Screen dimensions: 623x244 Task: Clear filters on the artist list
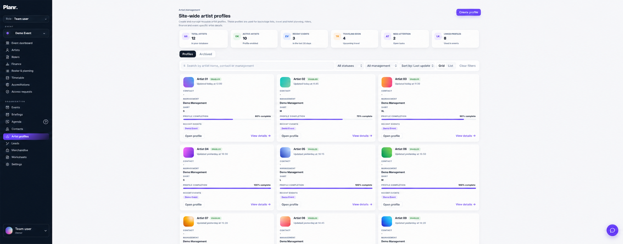click(467, 66)
